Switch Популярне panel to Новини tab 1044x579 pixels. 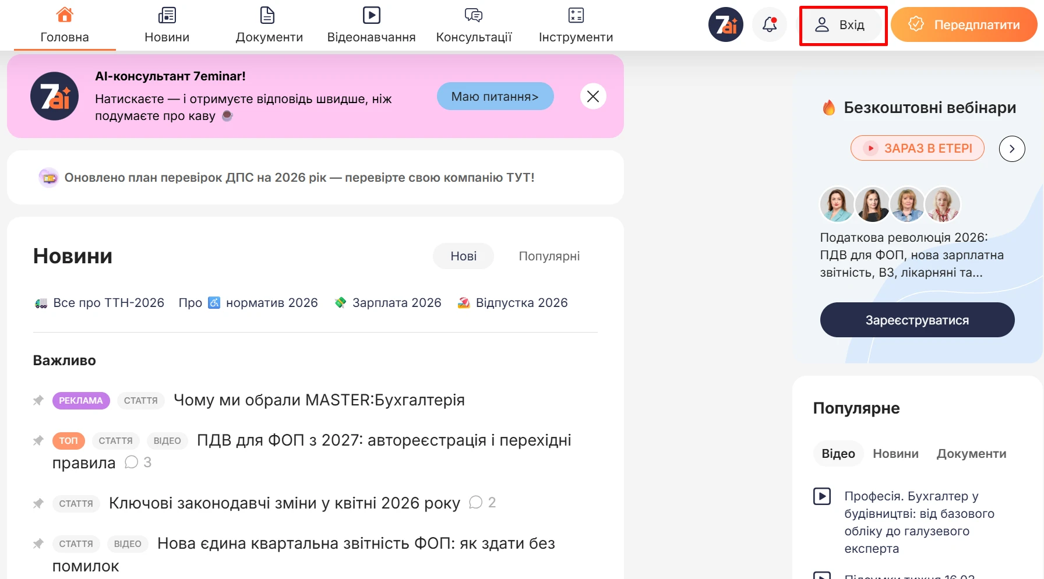[x=895, y=454]
